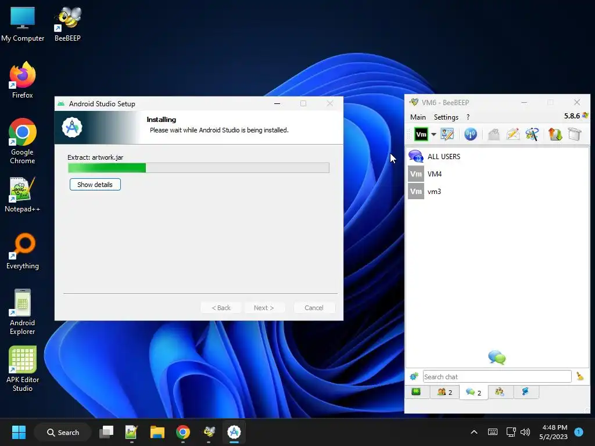Click the Cancel button in setup
The height and width of the screenshot is (446, 595).
314,308
